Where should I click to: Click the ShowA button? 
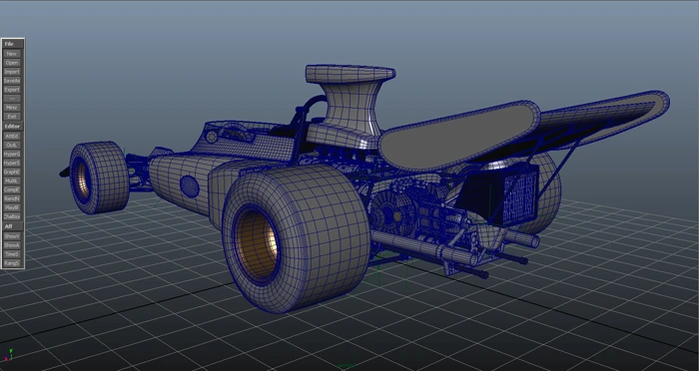tap(12, 245)
